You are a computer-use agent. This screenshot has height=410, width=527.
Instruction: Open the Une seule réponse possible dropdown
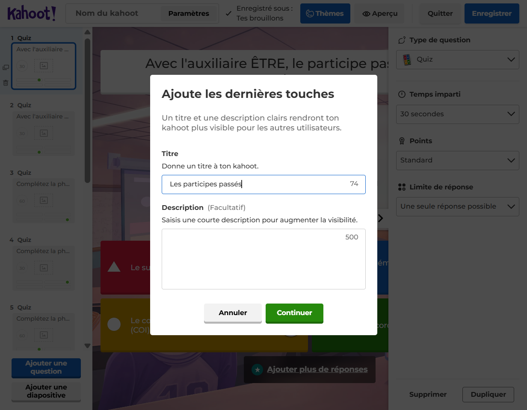coord(457,206)
